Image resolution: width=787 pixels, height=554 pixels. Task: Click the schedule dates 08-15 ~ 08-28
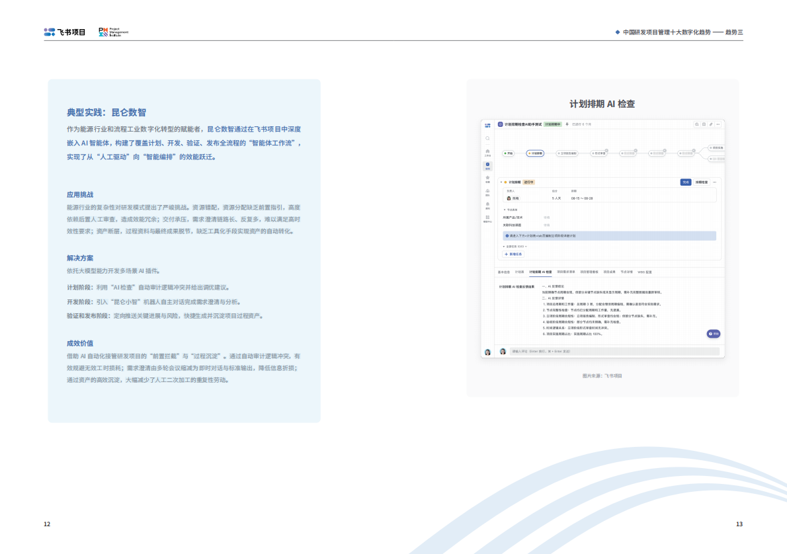[582, 198]
